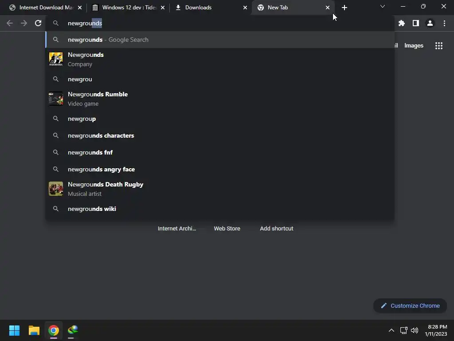Screen dimensions: 454x341
Task: Toggle the Chrome side panel icon
Action: click(x=415, y=23)
